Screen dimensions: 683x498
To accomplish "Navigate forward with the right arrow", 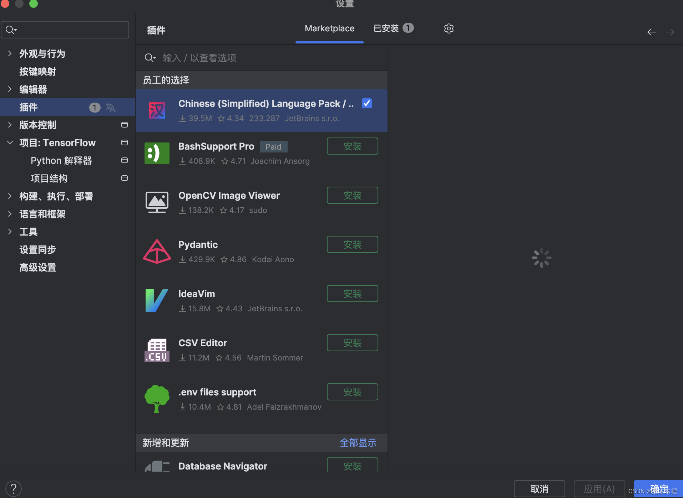I will coord(670,32).
